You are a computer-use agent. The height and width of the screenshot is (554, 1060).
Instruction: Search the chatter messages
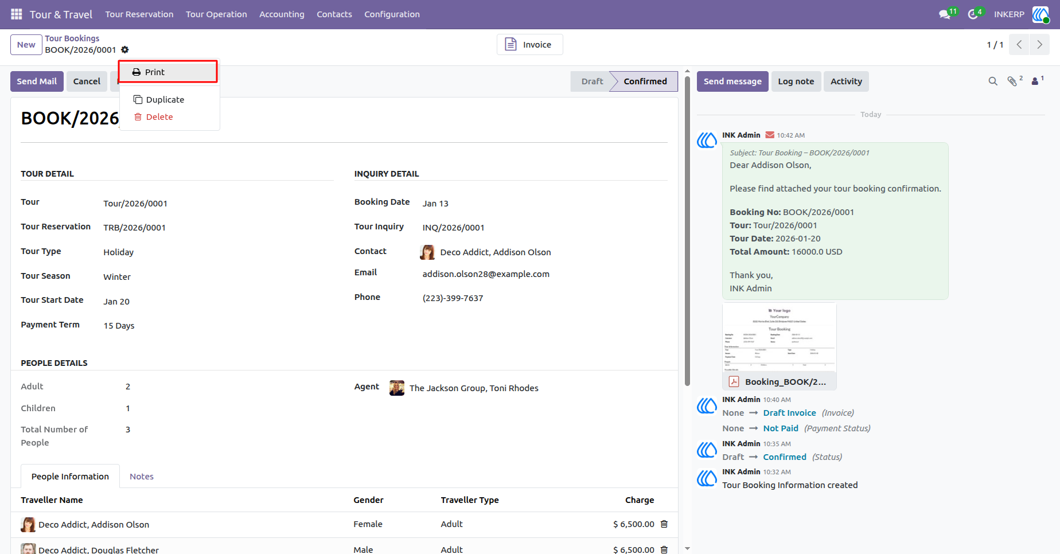tap(993, 81)
